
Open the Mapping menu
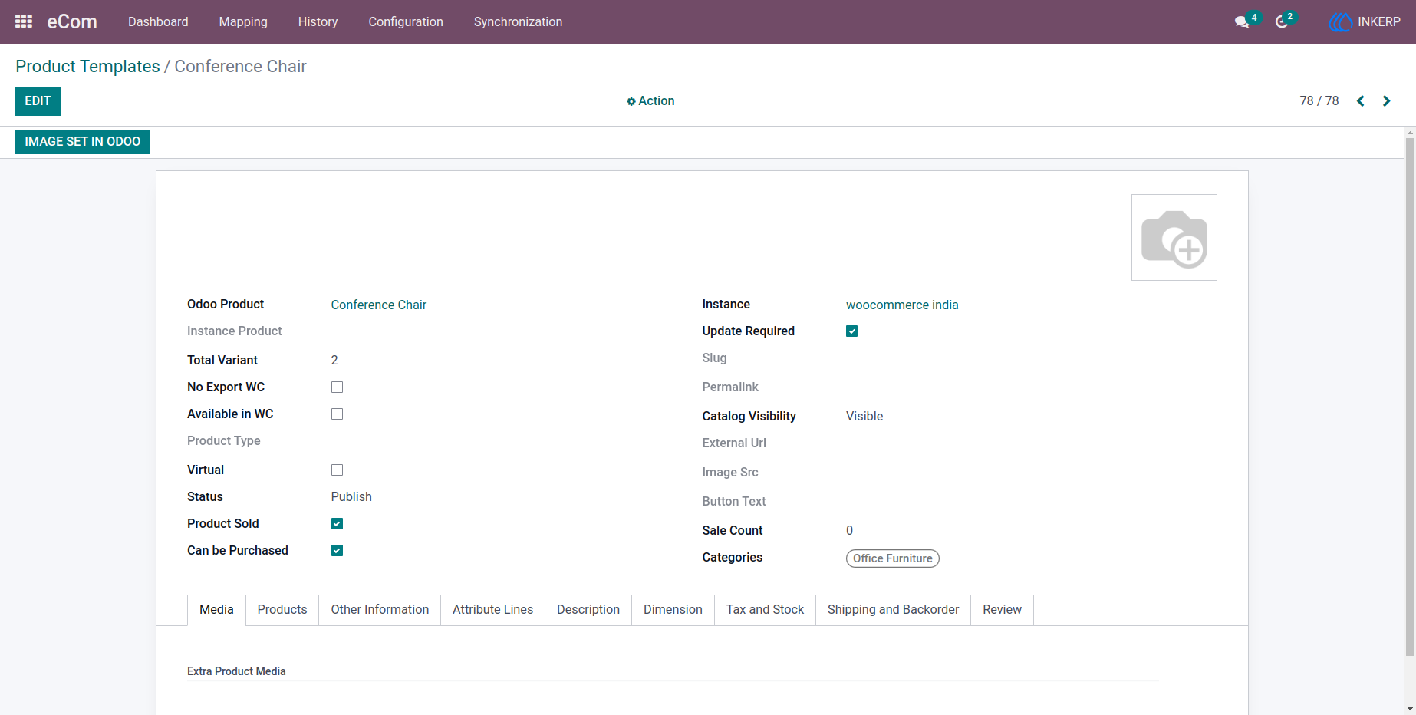[x=243, y=22]
